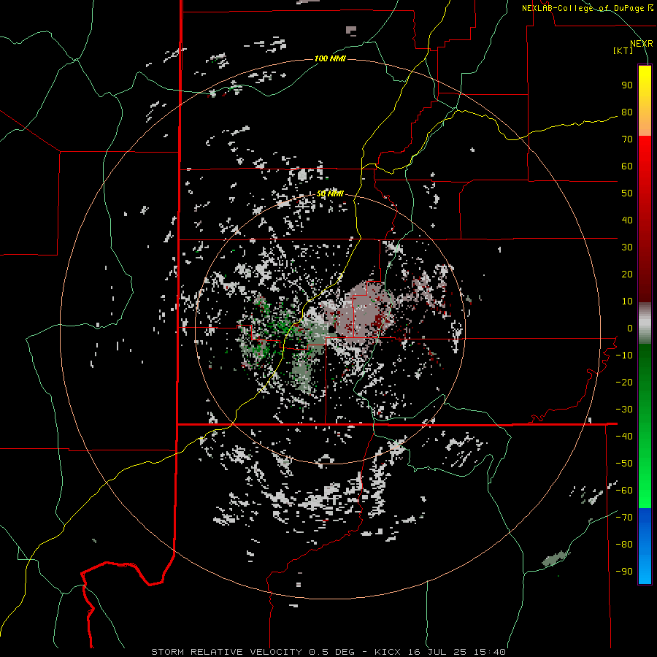
Task: Click the 50 value on the velocity scale
Action: click(x=627, y=193)
